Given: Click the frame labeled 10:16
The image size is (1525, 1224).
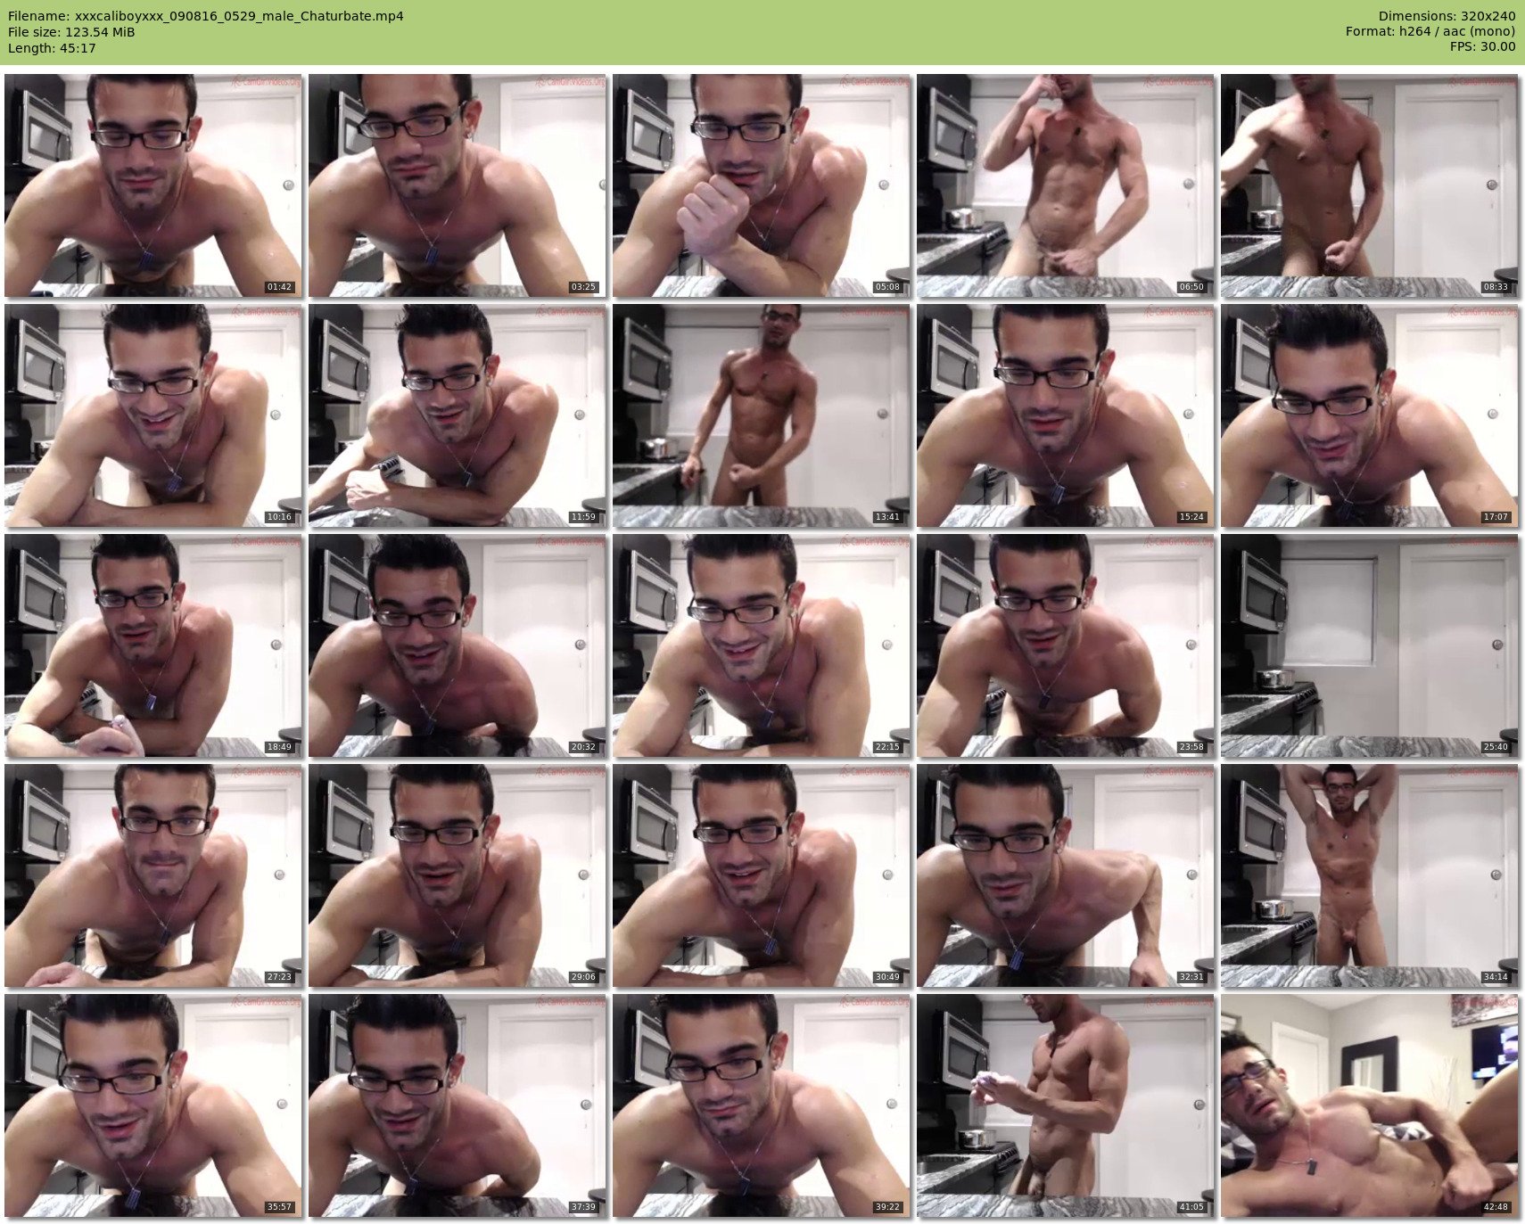Looking at the screenshot, I should [x=153, y=415].
